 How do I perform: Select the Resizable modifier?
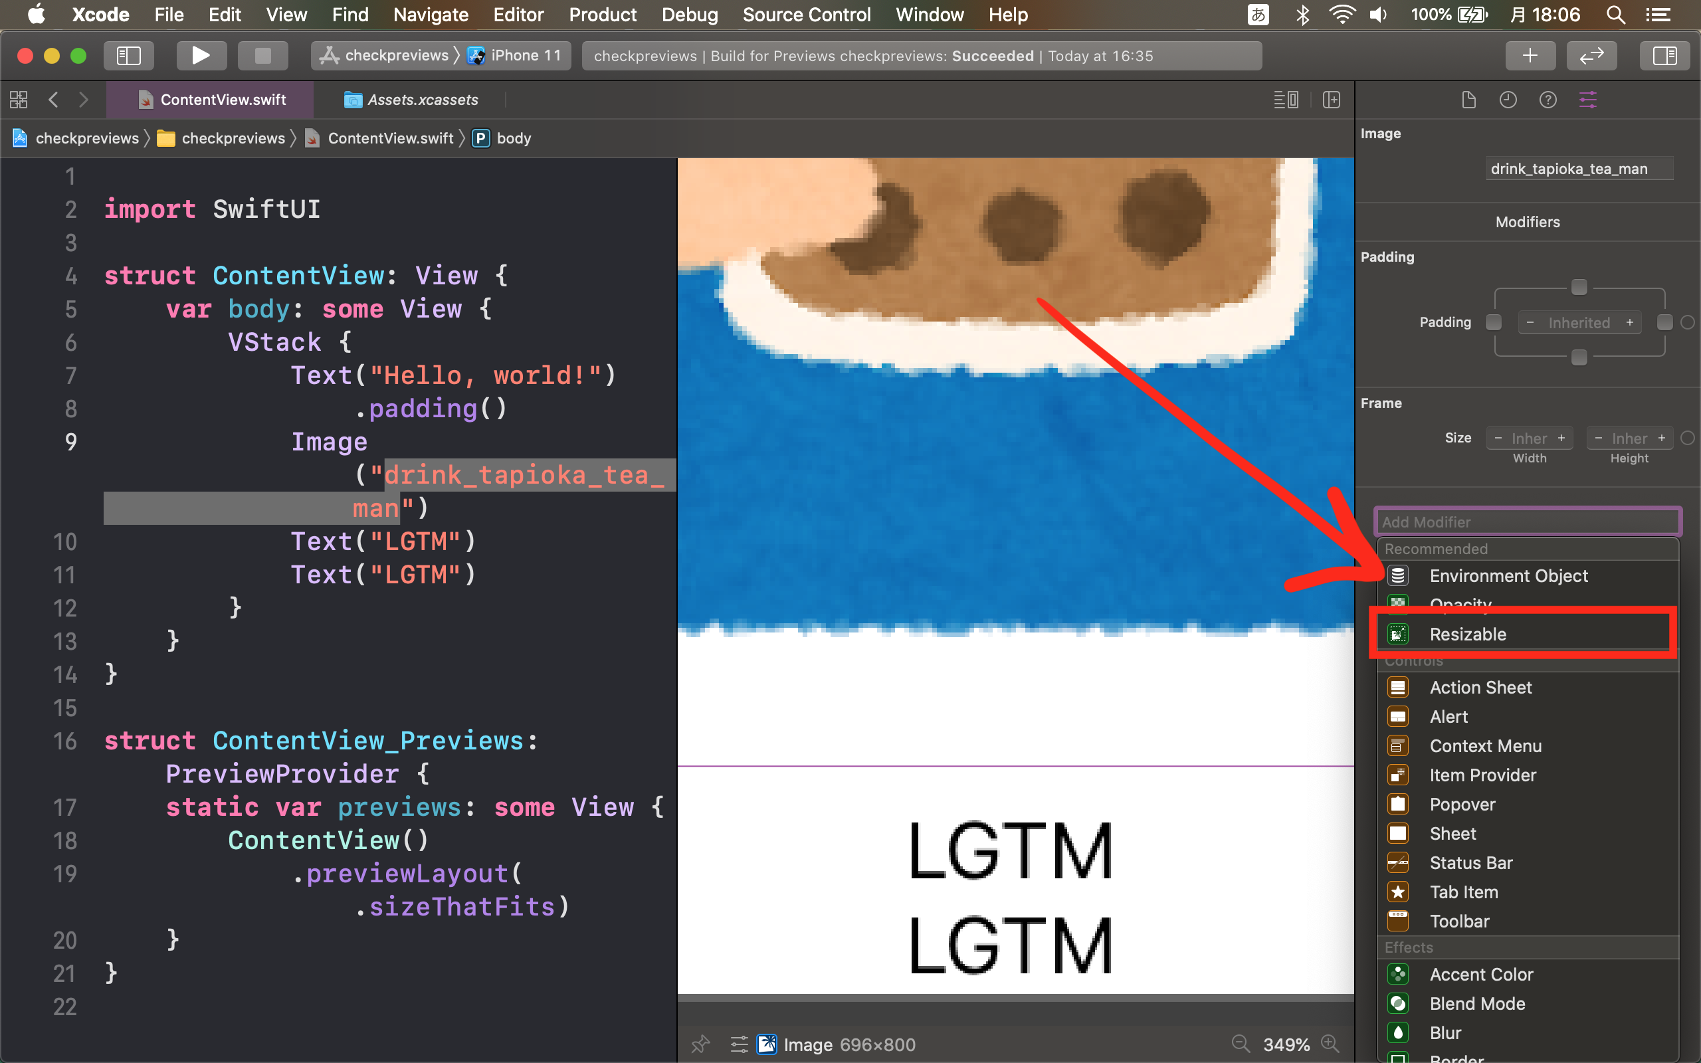1468,634
